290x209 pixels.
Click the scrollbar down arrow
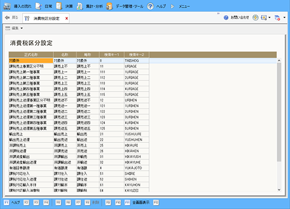point(279,190)
